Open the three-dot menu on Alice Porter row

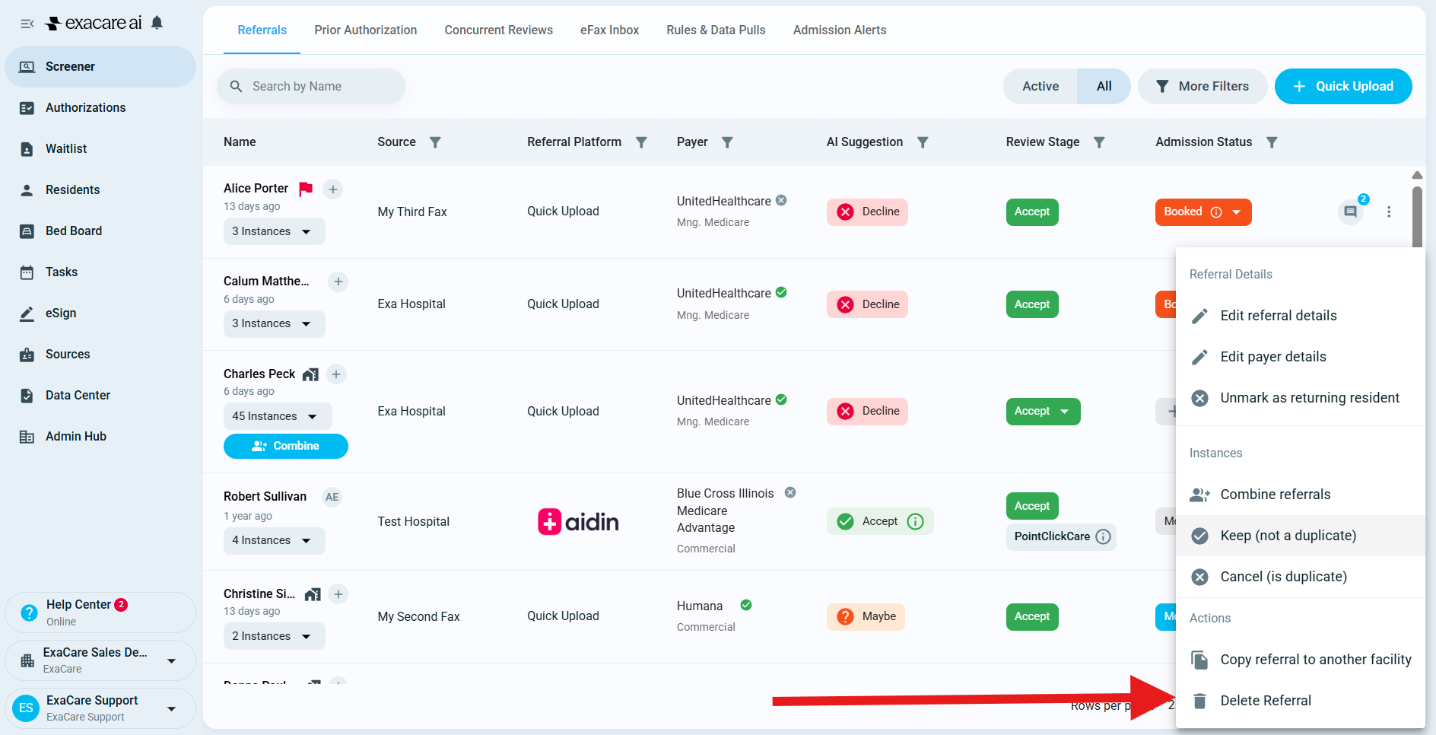coord(1389,212)
